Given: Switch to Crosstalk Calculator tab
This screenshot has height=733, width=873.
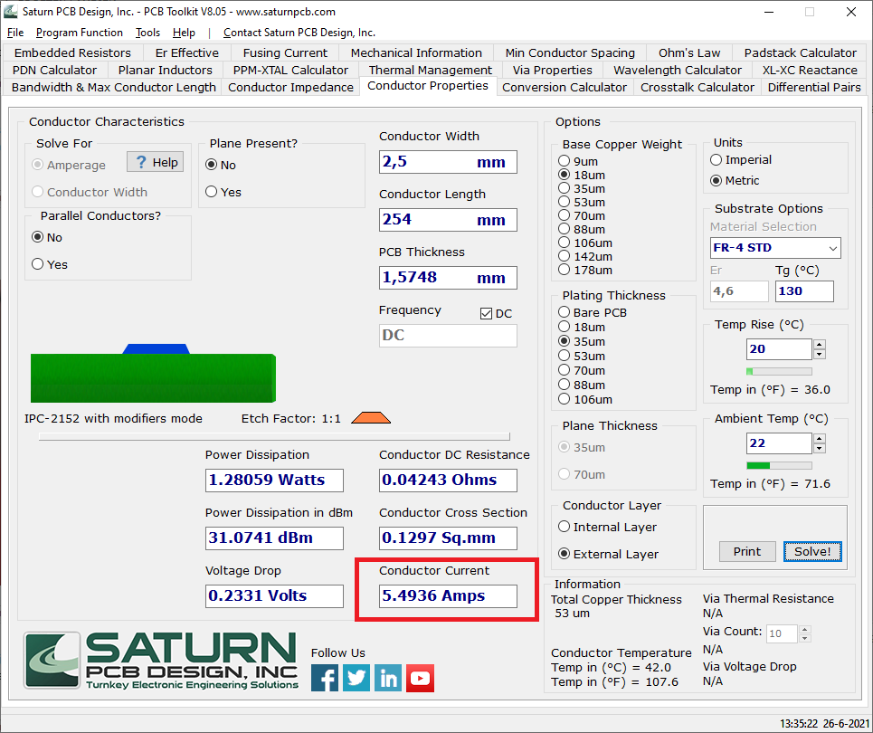Looking at the screenshot, I should point(697,88).
